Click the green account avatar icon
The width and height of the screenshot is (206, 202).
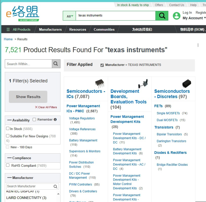pyautogui.click(x=176, y=16)
